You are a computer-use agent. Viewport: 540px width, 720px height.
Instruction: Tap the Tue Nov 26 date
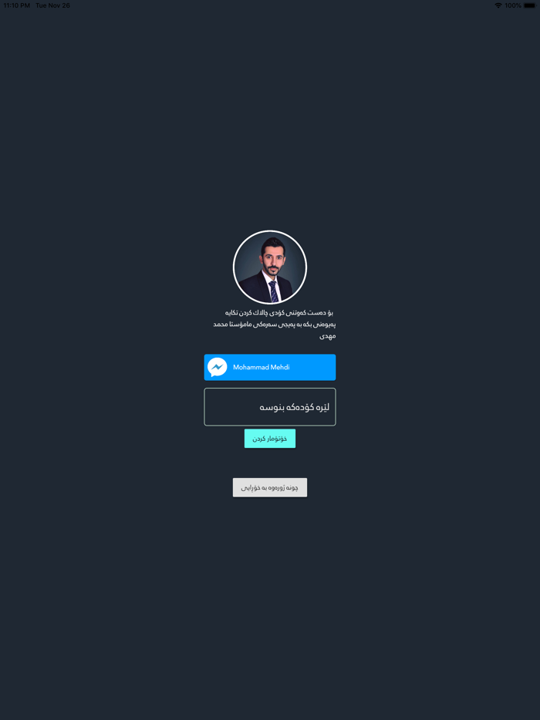(x=53, y=5)
